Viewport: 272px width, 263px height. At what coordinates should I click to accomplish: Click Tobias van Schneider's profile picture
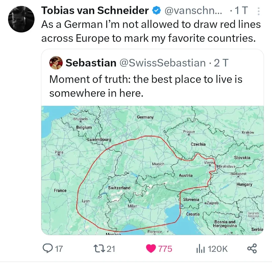(x=21, y=19)
